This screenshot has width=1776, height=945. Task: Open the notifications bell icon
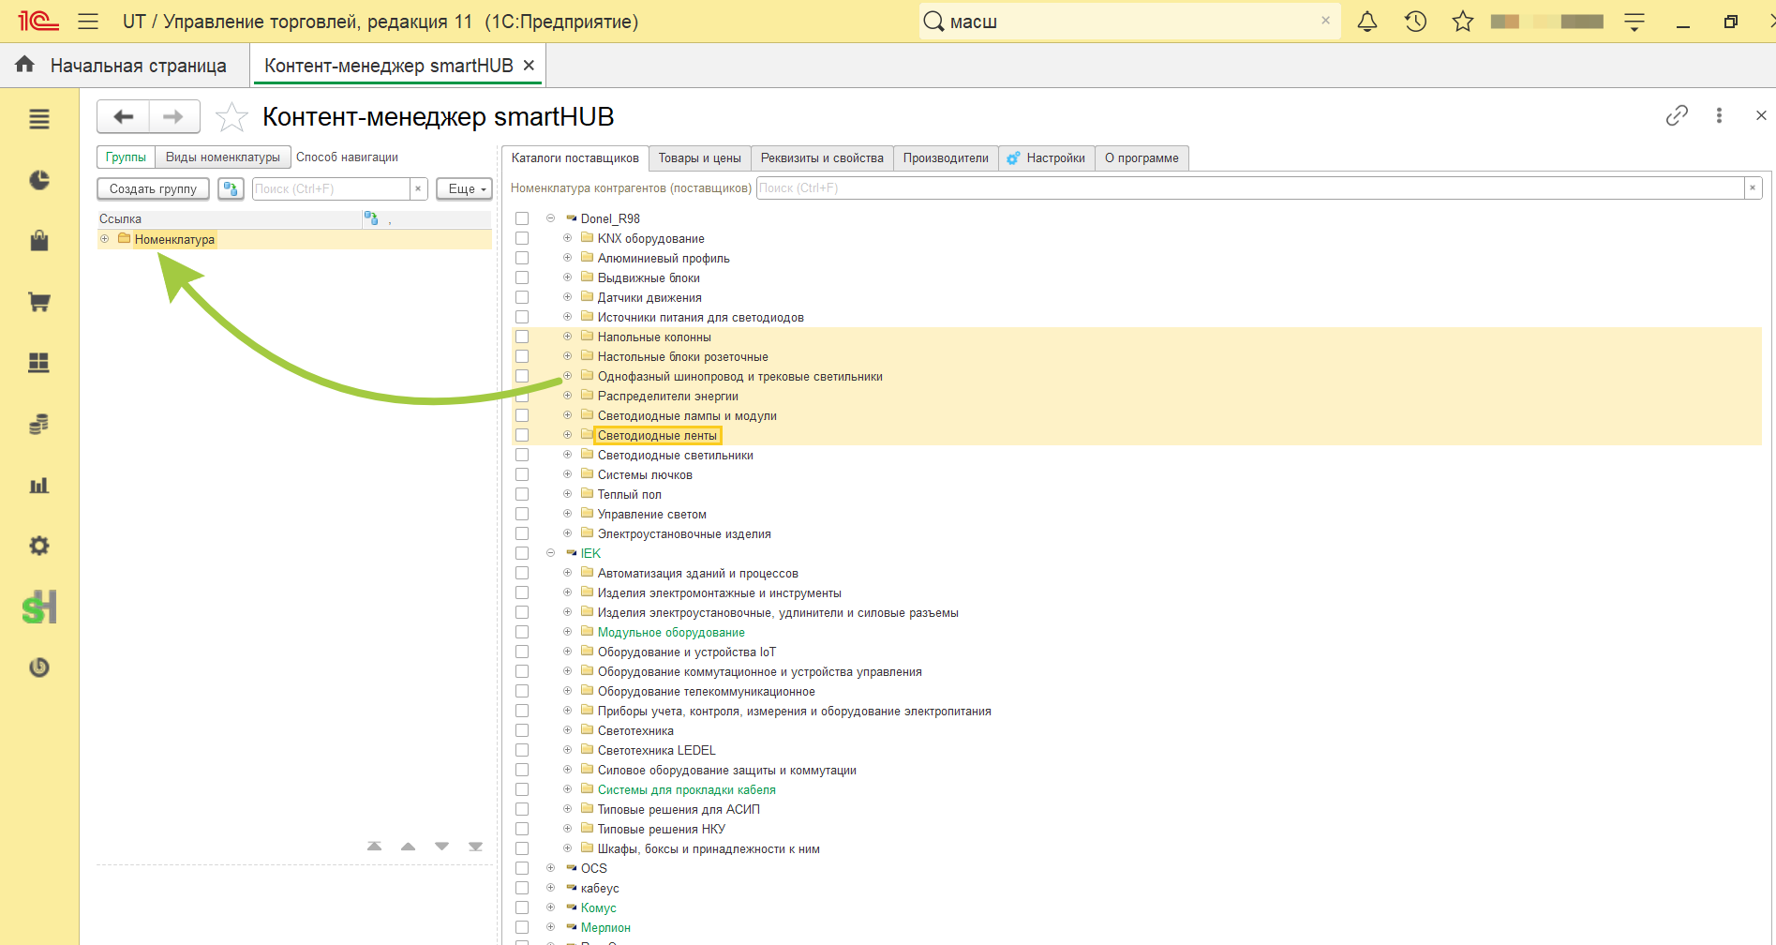tap(1367, 22)
